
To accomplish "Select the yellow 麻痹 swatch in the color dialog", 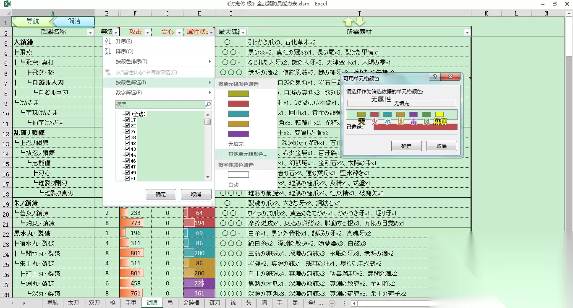I will tap(440, 114).
